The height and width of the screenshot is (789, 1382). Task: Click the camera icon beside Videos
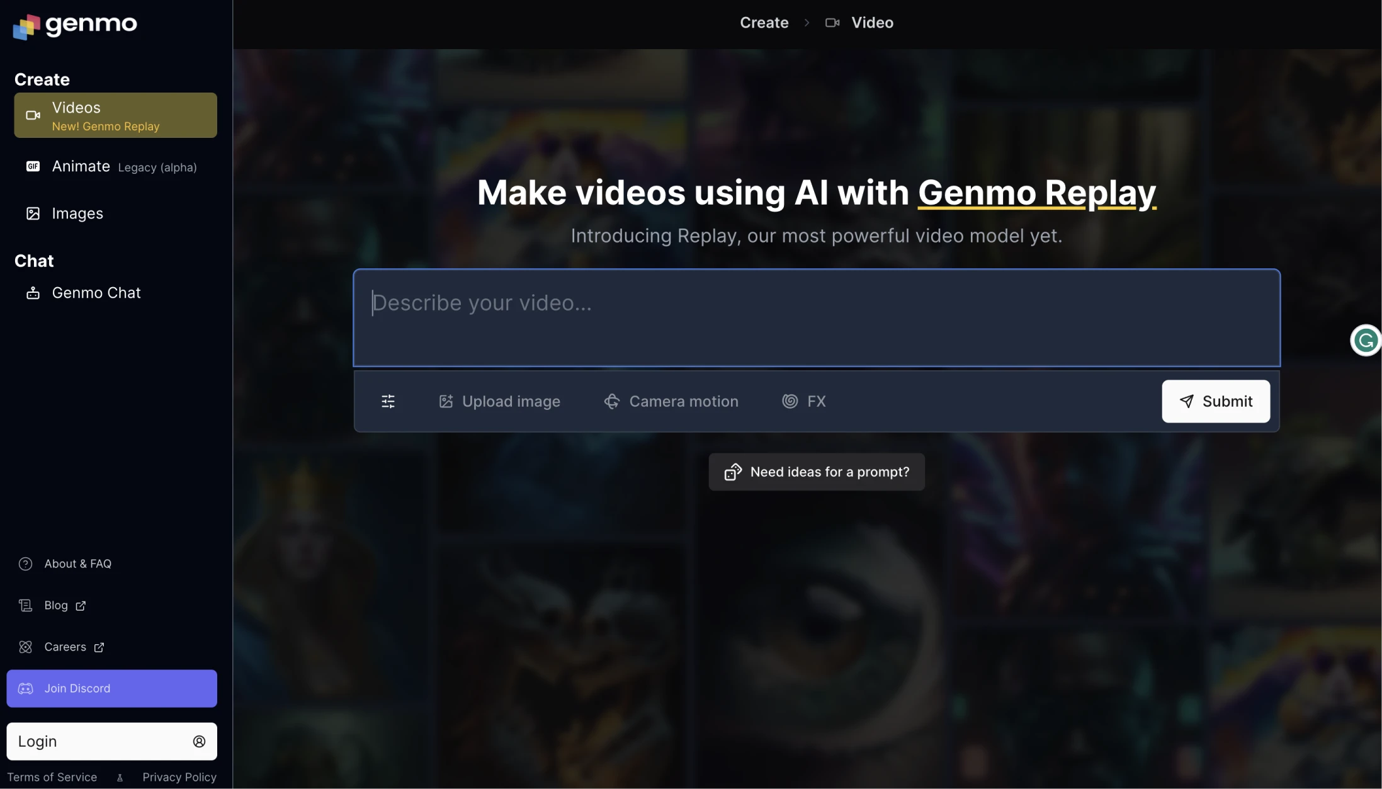(x=33, y=115)
